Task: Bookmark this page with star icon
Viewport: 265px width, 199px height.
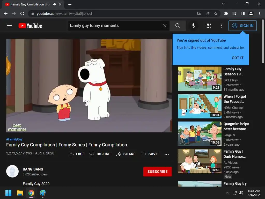Action: (216, 13)
